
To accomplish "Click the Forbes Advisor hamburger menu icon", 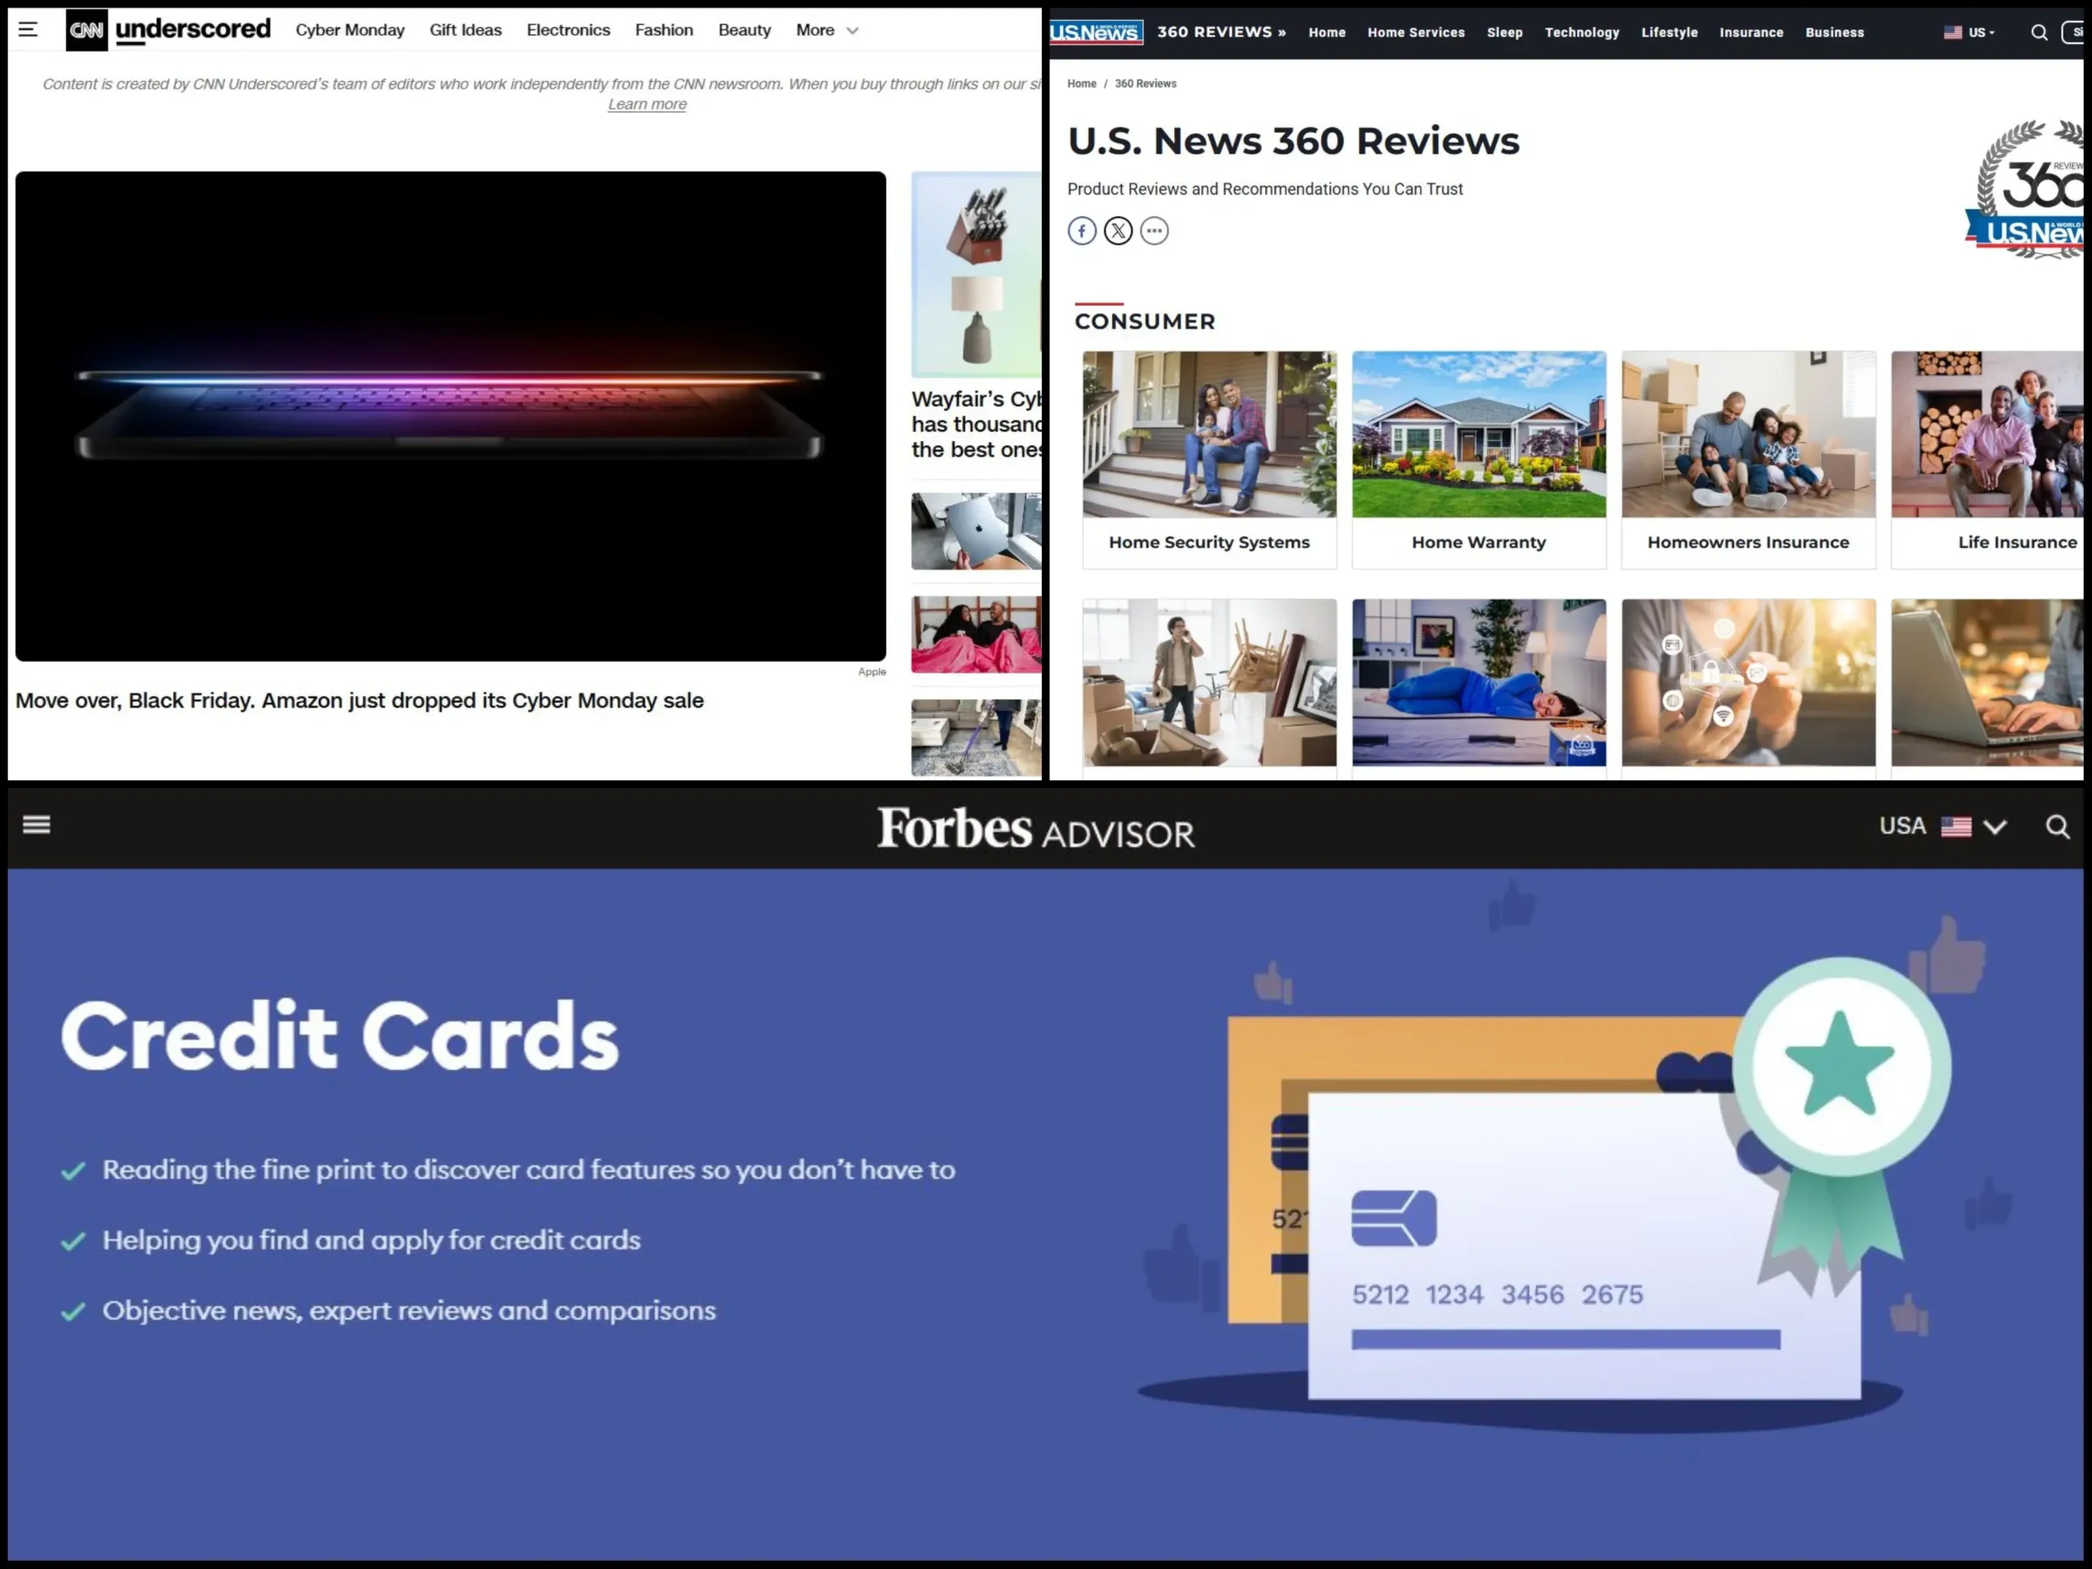I will pos(36,824).
